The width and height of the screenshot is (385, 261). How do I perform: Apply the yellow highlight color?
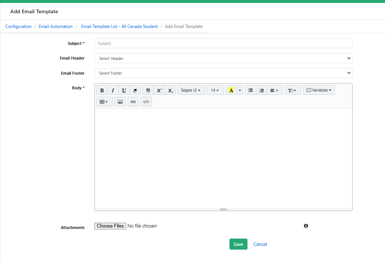(231, 90)
